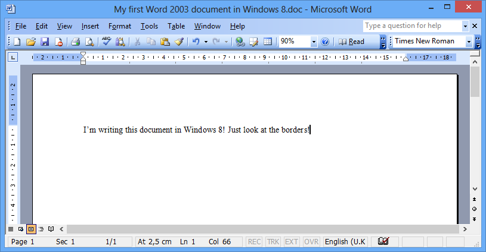The width and height of the screenshot is (486, 252).
Task: Close the document with menu bar X
Action: [475, 26]
